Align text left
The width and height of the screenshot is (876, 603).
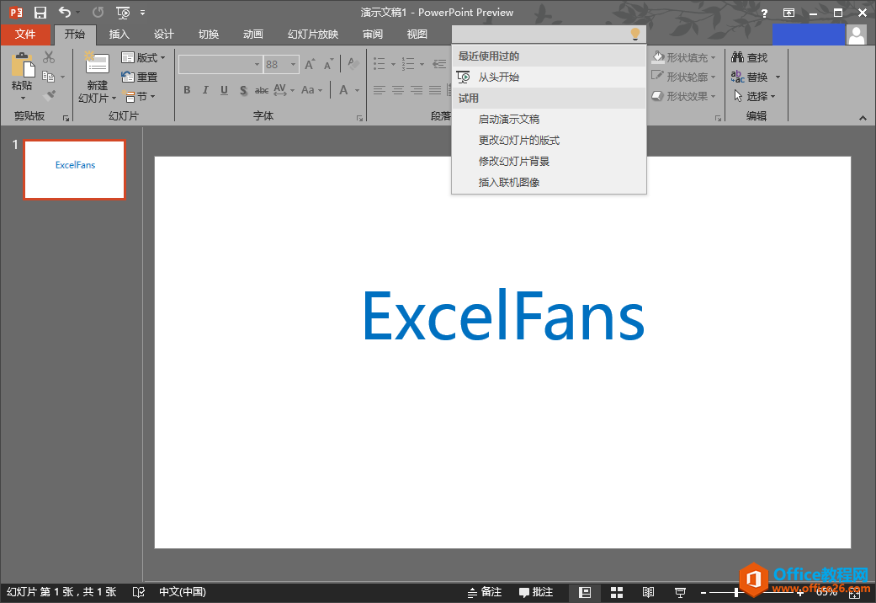point(380,90)
